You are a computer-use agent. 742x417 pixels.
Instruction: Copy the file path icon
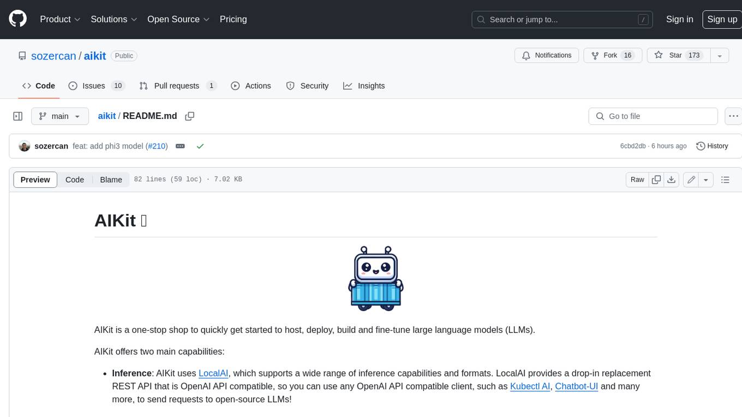(x=190, y=116)
